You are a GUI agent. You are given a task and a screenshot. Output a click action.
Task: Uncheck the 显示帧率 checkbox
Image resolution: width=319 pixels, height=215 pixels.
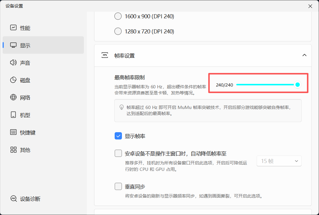point(118,136)
